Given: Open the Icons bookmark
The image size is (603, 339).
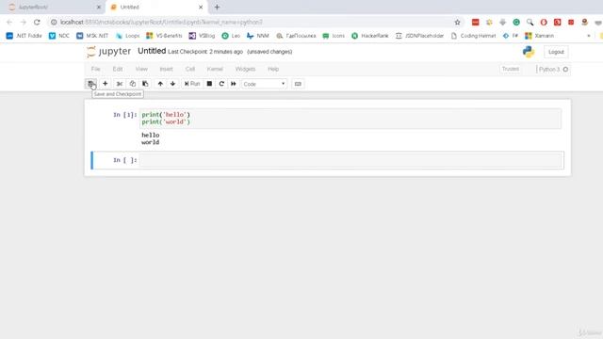Looking at the screenshot, I should click(334, 36).
